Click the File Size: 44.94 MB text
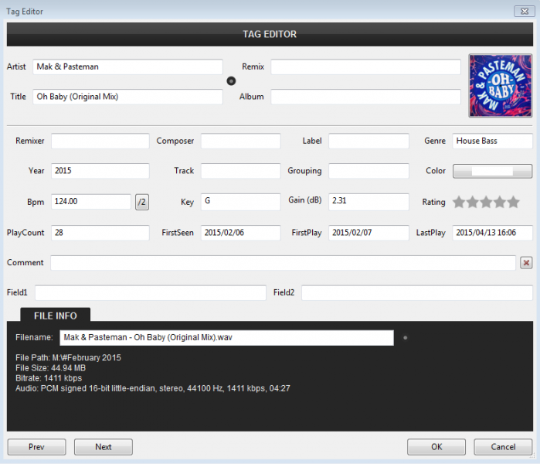The height and width of the screenshot is (464, 540). [x=51, y=368]
